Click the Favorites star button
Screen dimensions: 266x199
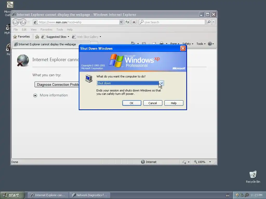22,37
